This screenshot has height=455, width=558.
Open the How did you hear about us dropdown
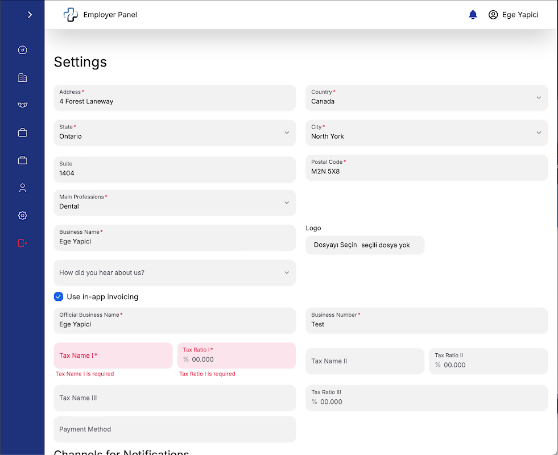tap(175, 273)
